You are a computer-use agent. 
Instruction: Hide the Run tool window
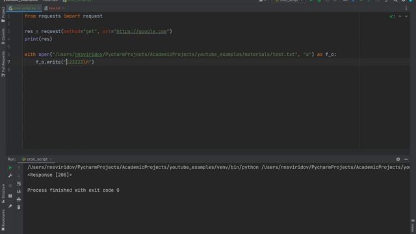[x=406, y=159]
